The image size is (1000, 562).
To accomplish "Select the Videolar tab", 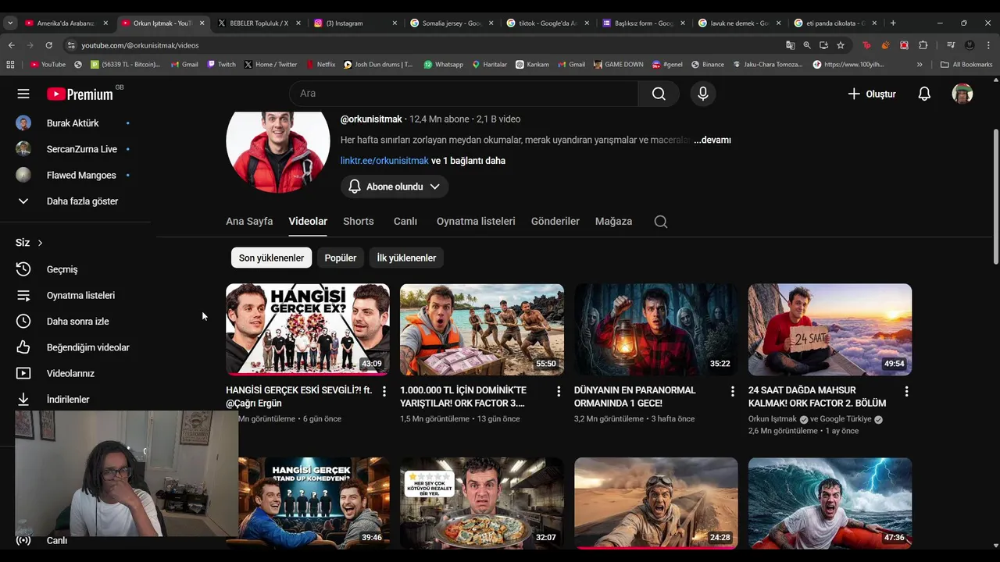I will (x=308, y=222).
